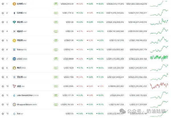The width and height of the screenshot is (171, 118).
Task: Click the TRX Tron logo
Action: click(14, 86)
